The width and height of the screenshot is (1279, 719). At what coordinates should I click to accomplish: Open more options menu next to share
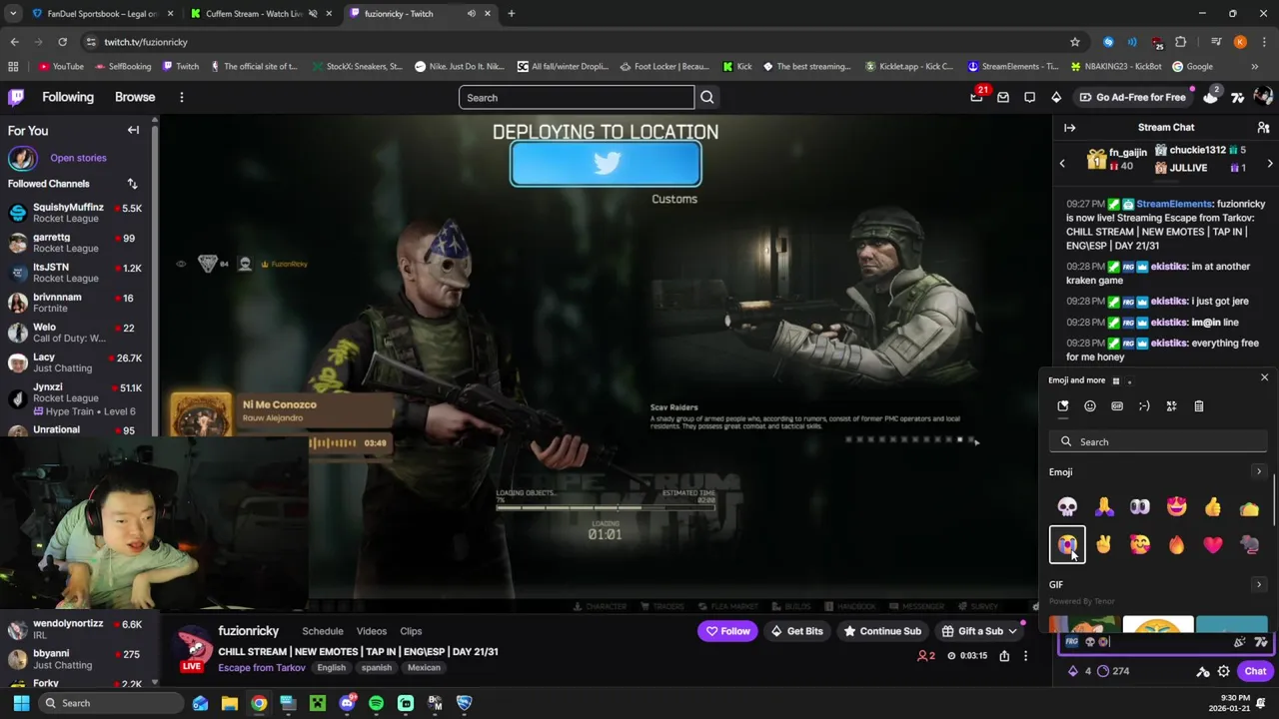click(1025, 656)
